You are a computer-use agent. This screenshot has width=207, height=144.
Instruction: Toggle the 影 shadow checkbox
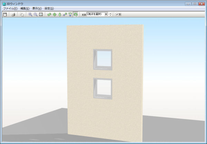pos(117,14)
